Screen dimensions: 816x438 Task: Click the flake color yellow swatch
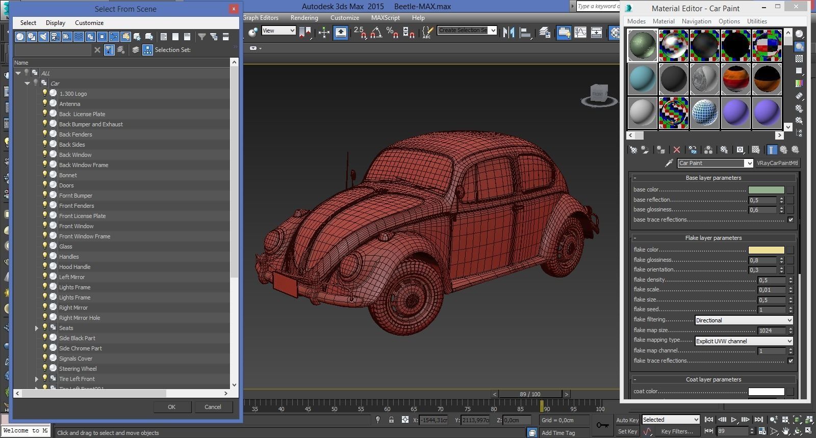(766, 250)
